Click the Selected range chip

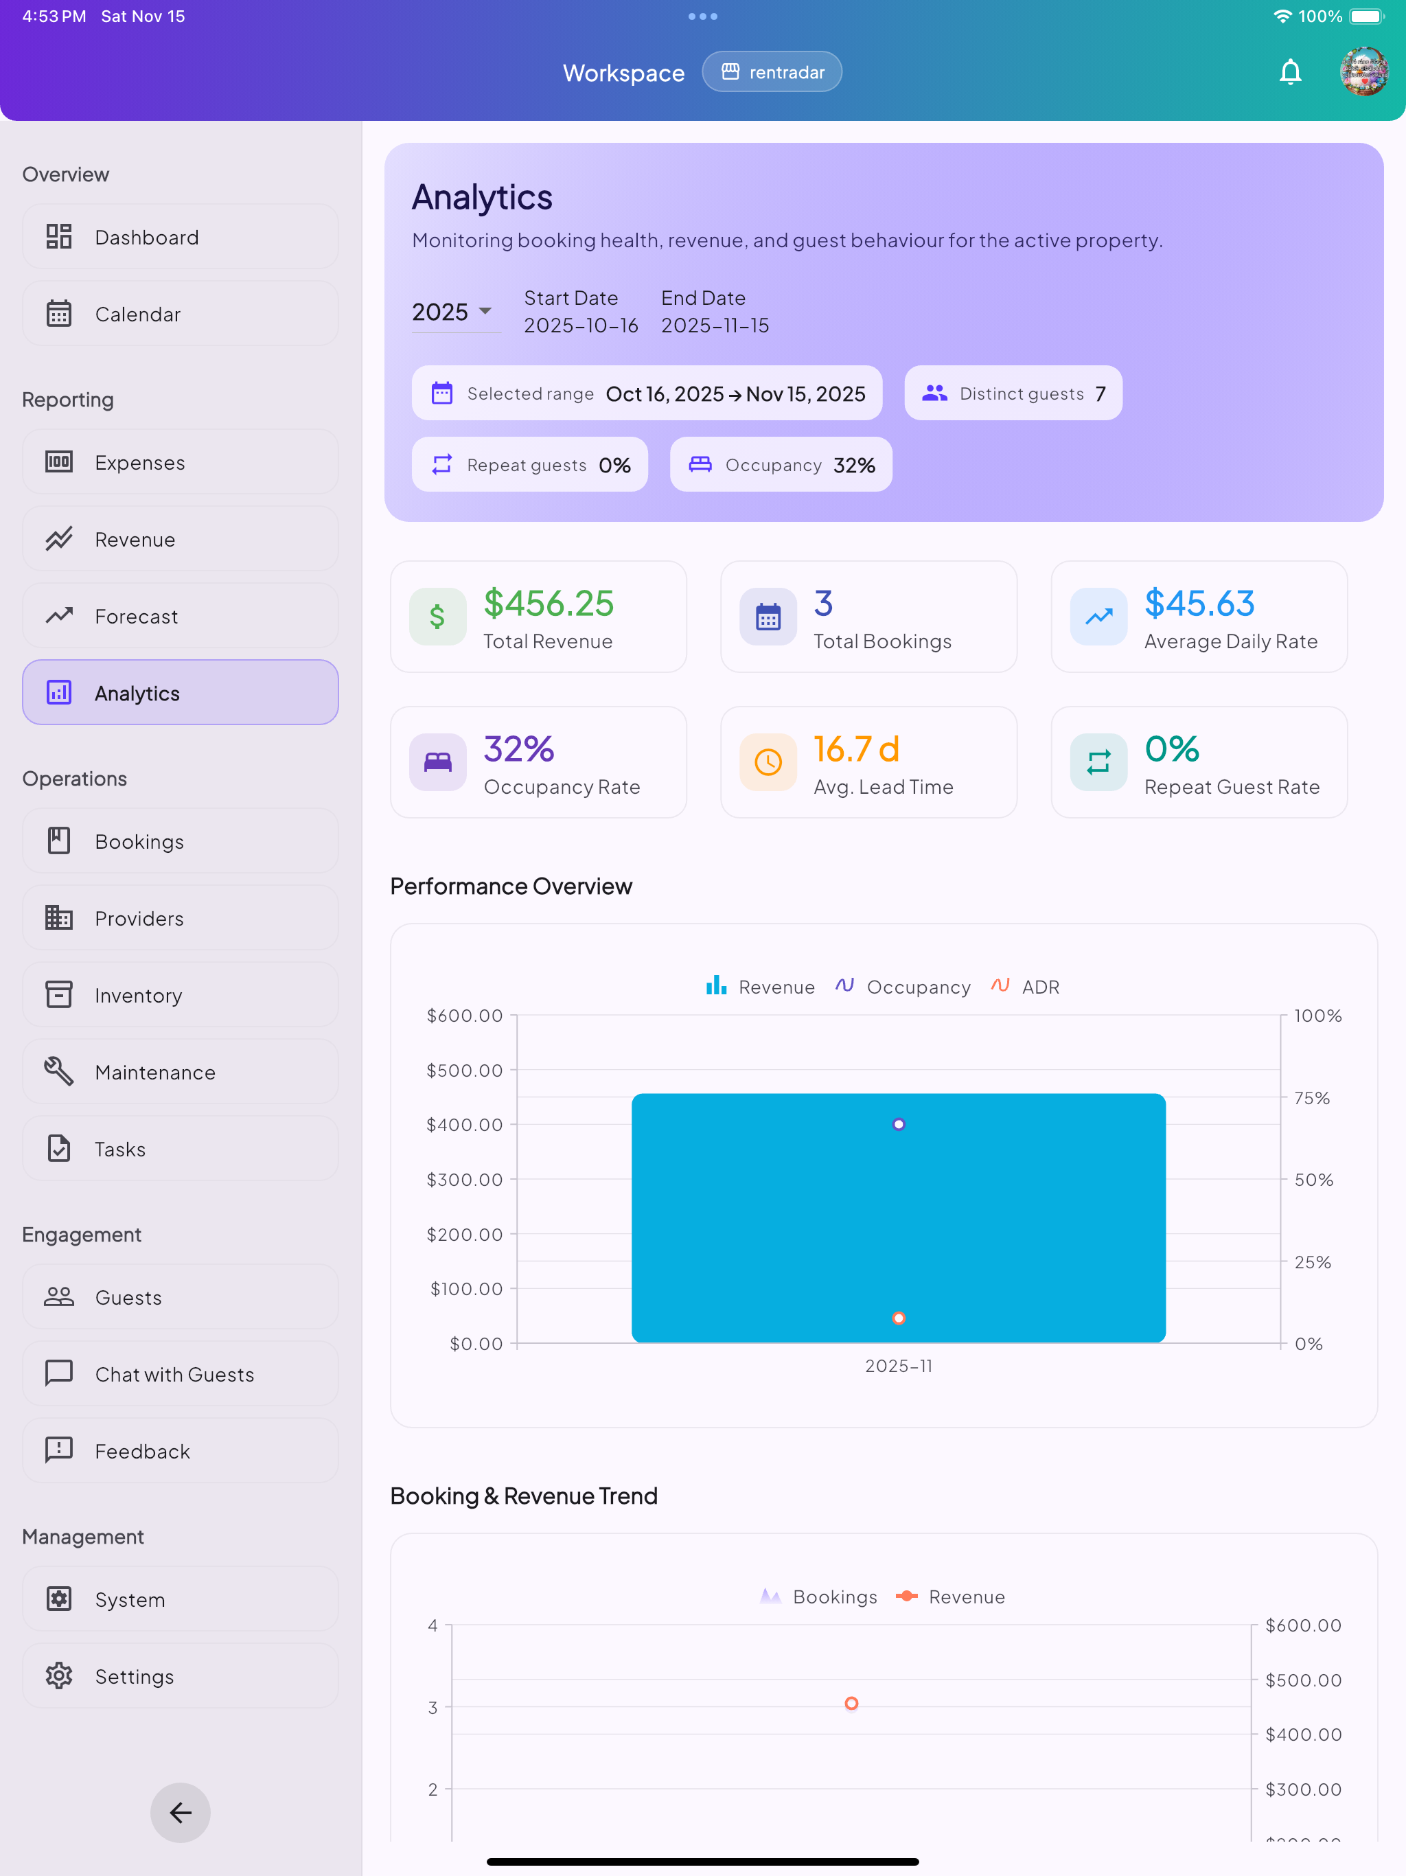[x=647, y=393]
